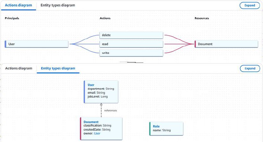Viewport: 263px width, 142px height.
Task: Click the upper Expand button
Action: coord(250,5)
